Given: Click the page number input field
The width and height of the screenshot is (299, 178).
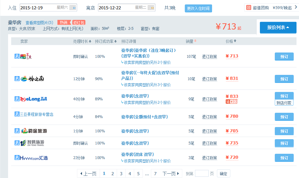Looking at the screenshot, I should 202,174.
